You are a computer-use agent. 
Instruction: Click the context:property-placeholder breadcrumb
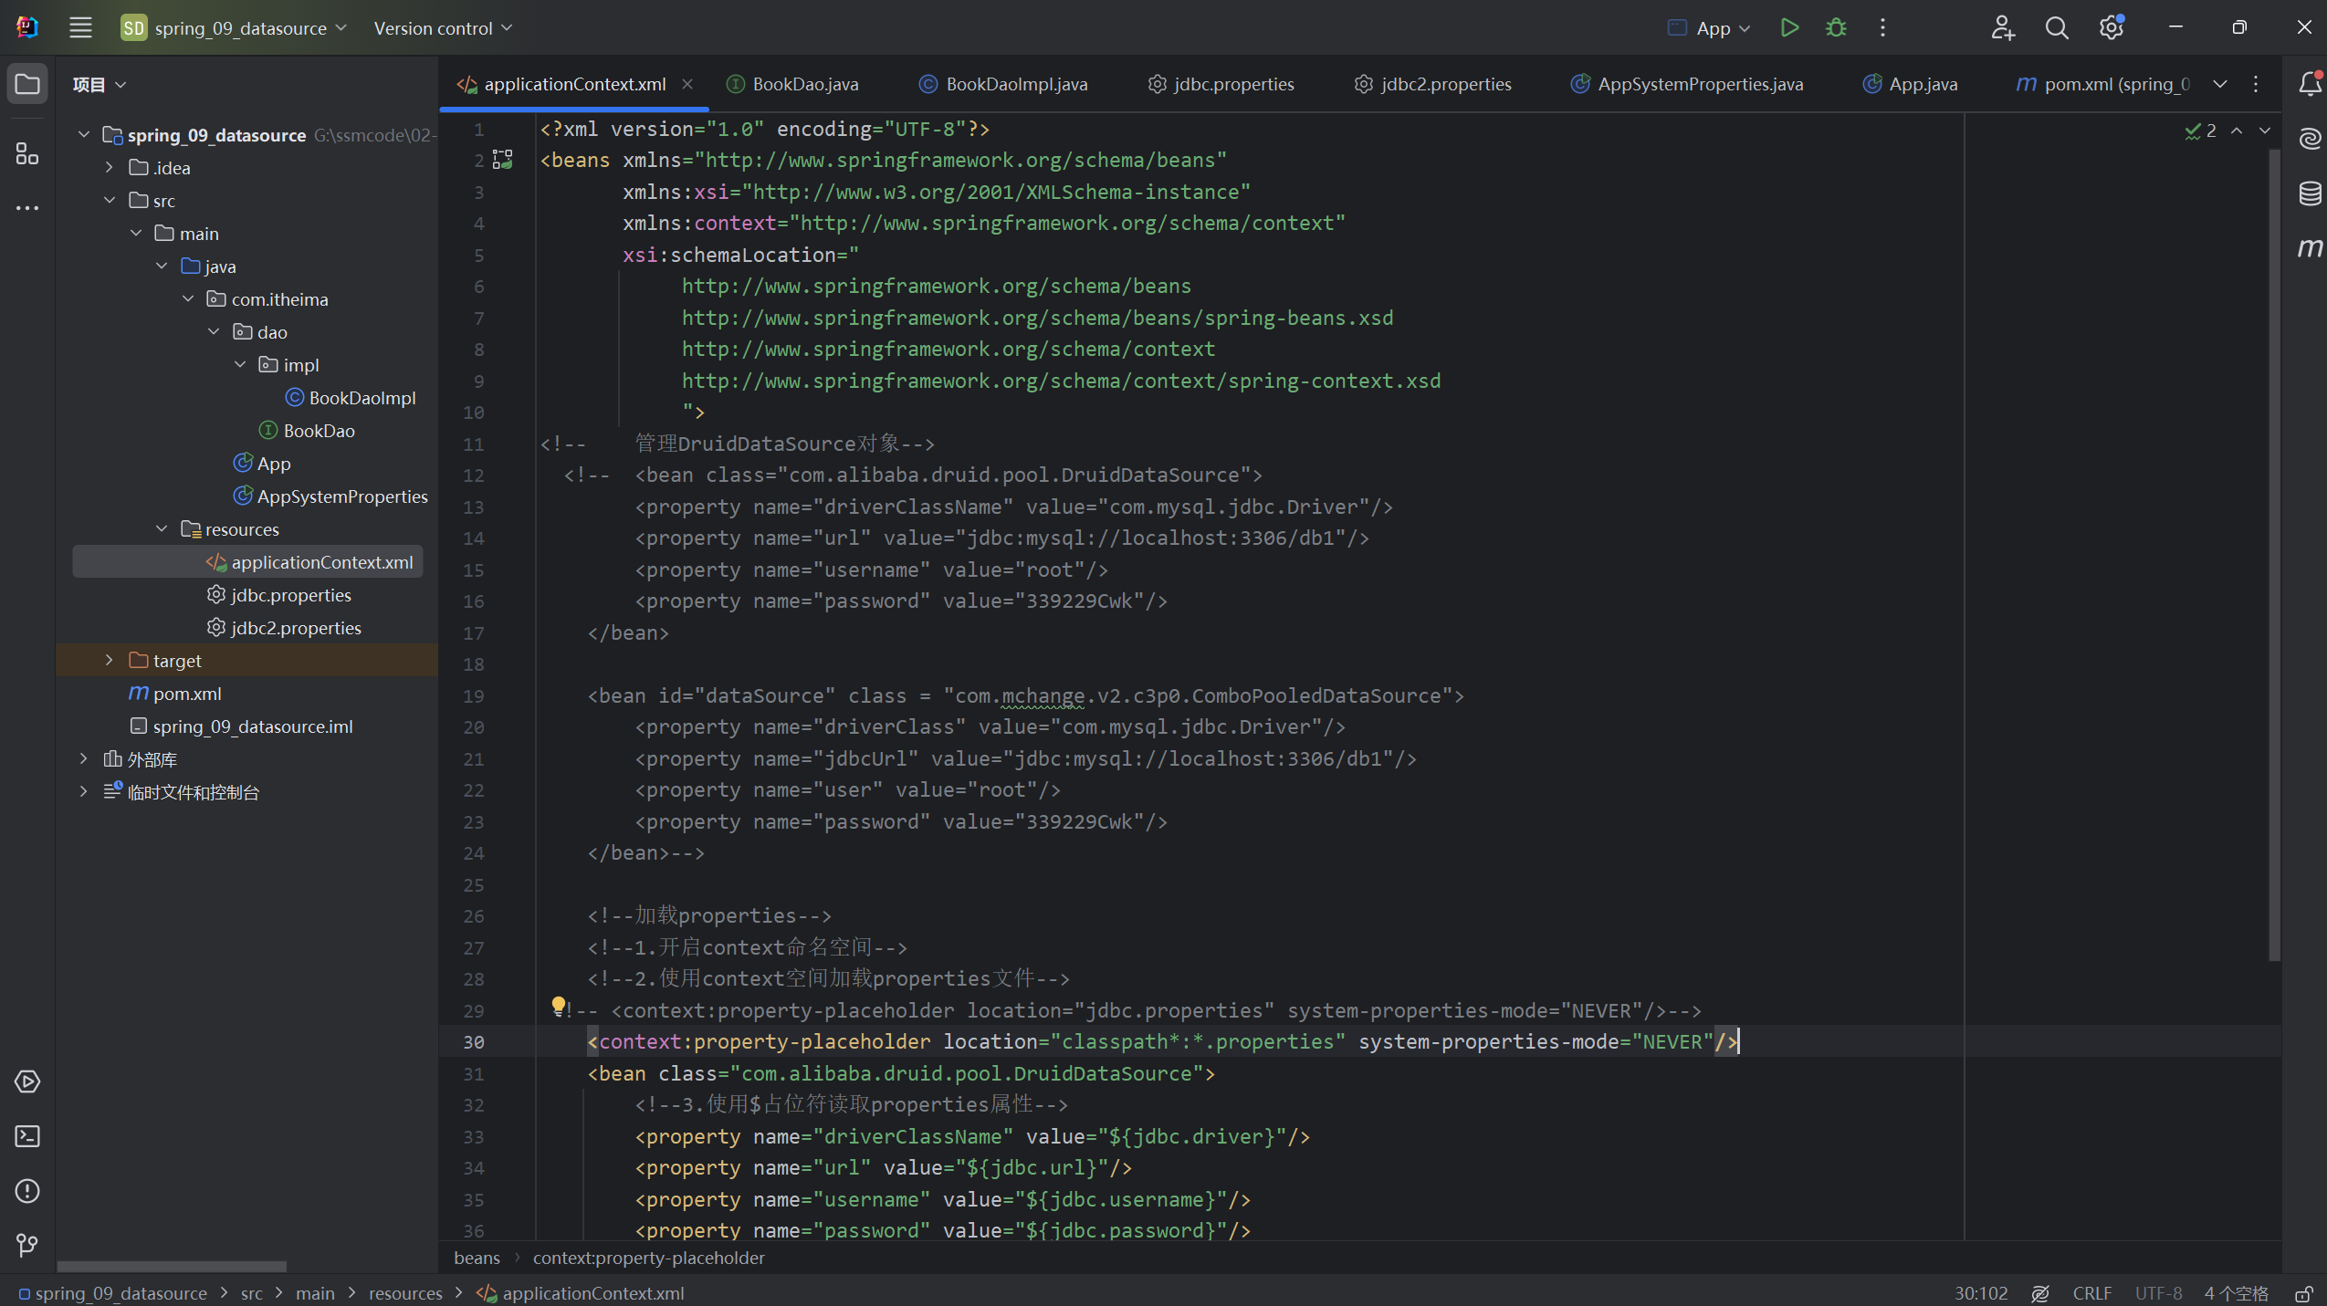pos(648,1258)
